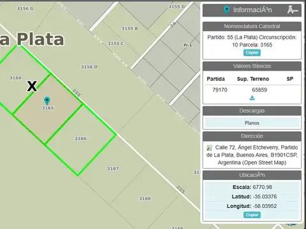
Task: Select the Valores Básicos section header
Action: pos(252,66)
